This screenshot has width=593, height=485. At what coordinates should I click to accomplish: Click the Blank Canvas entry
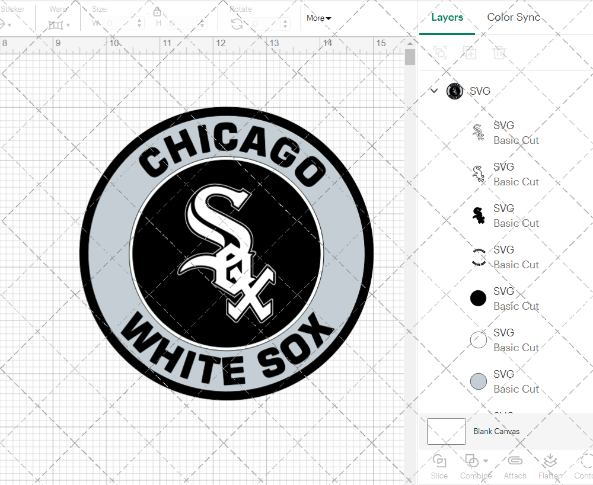click(497, 431)
